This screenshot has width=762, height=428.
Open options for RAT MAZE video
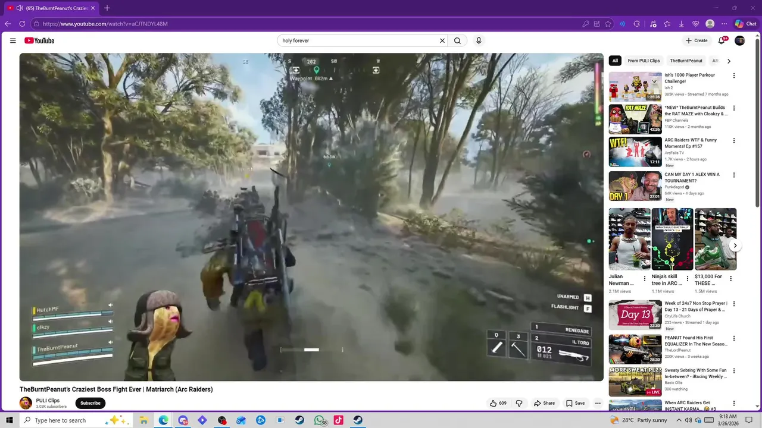[x=734, y=108]
